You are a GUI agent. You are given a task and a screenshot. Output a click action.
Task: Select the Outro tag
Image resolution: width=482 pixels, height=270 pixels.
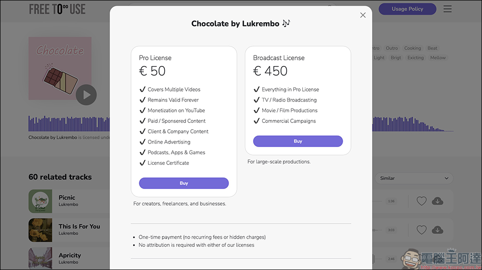tap(392, 48)
